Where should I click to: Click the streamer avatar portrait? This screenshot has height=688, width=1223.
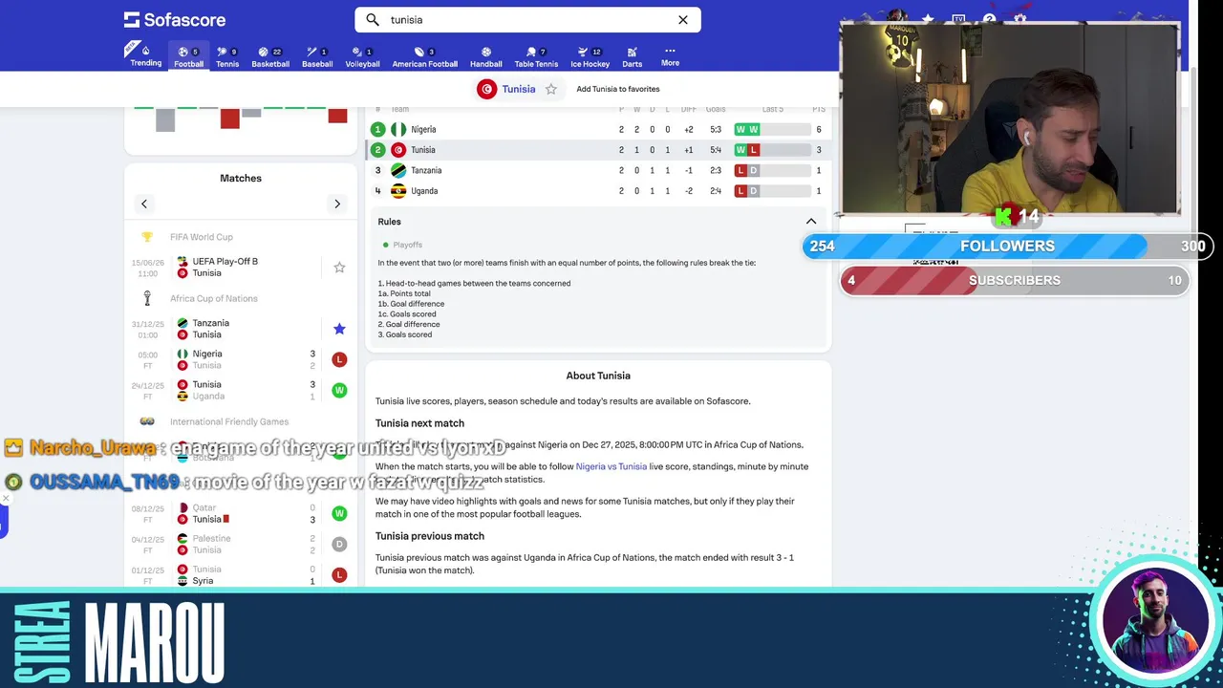pos(1155,621)
